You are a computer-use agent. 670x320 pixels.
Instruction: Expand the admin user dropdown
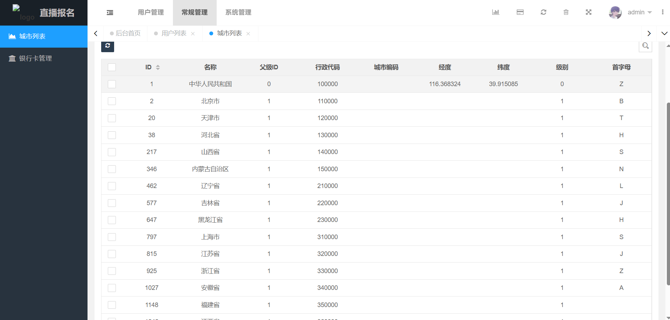[640, 12]
